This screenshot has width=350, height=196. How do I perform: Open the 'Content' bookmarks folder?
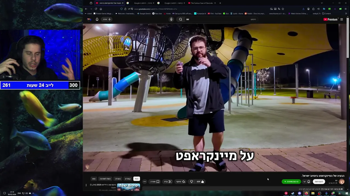click(x=326, y=14)
